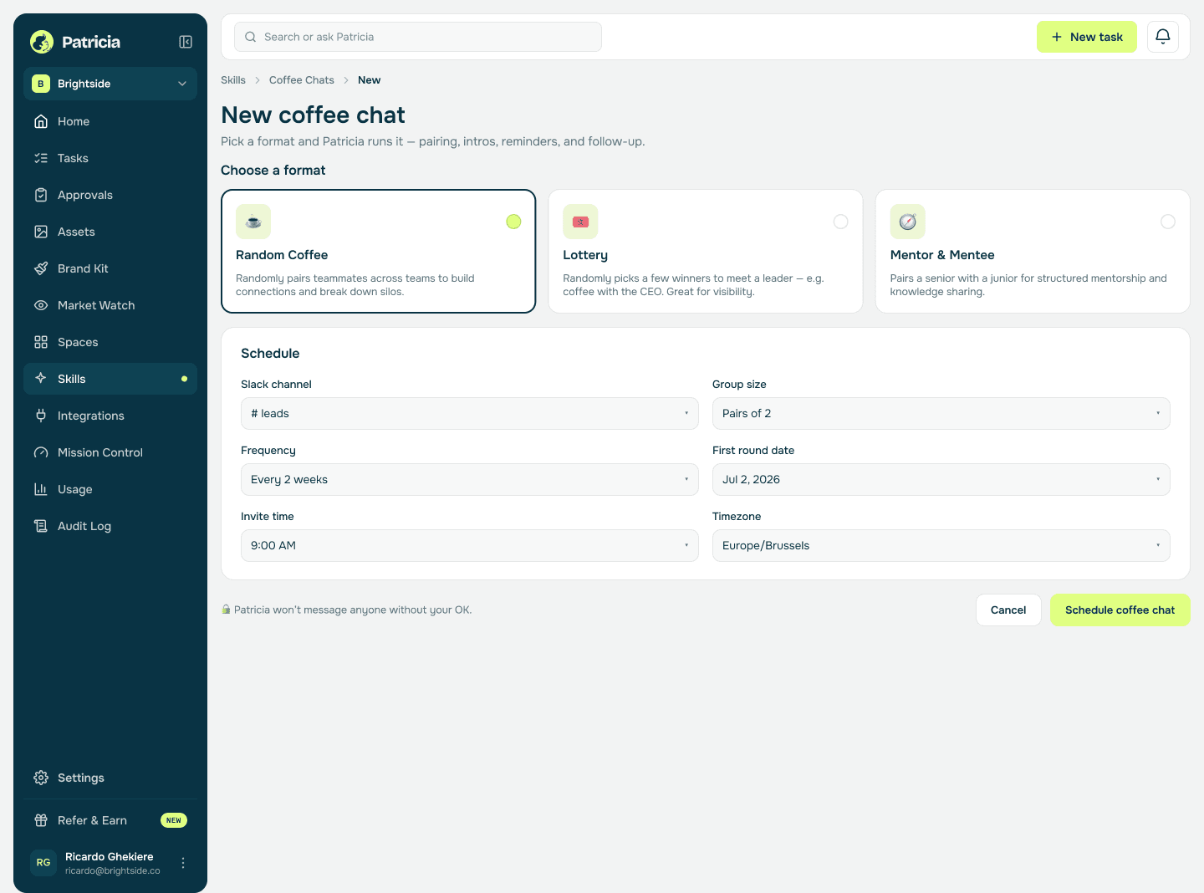Click the Cancel button
This screenshot has width=1204, height=893.
[x=1008, y=610]
